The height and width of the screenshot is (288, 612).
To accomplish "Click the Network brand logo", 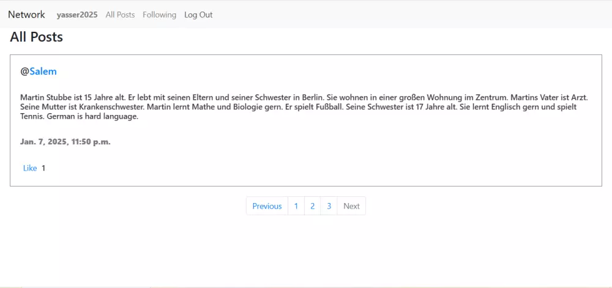I will click(x=26, y=15).
